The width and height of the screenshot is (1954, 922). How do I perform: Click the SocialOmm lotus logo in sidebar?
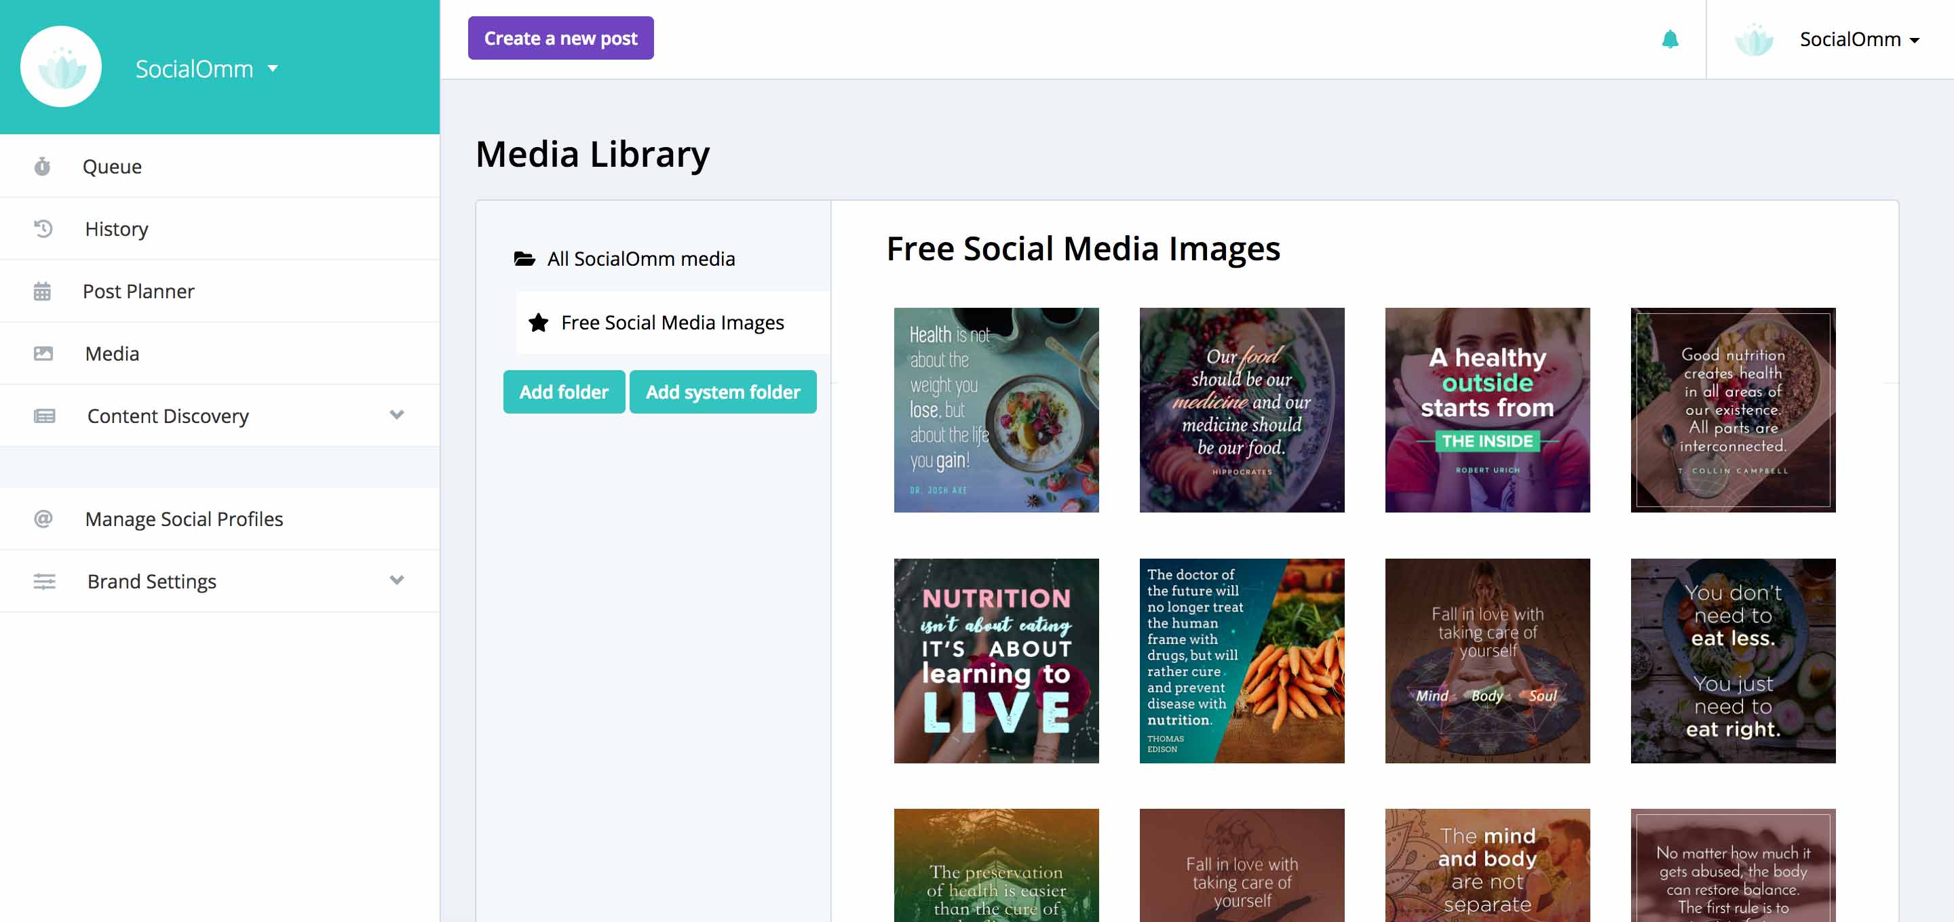coord(60,66)
